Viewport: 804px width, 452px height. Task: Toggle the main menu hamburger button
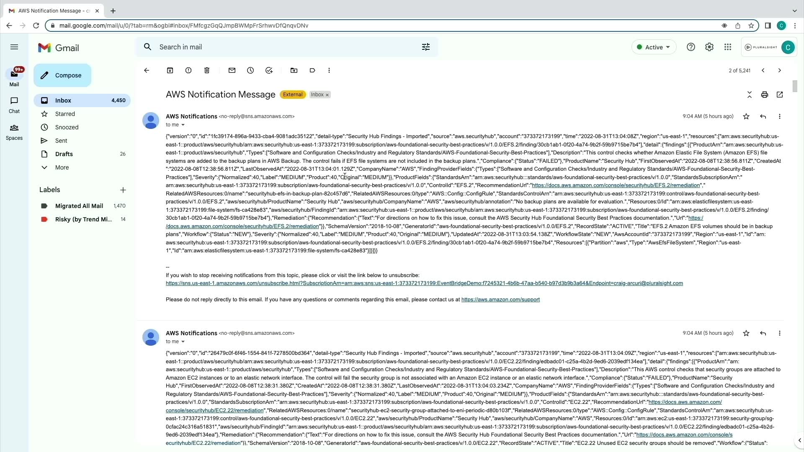[14, 47]
